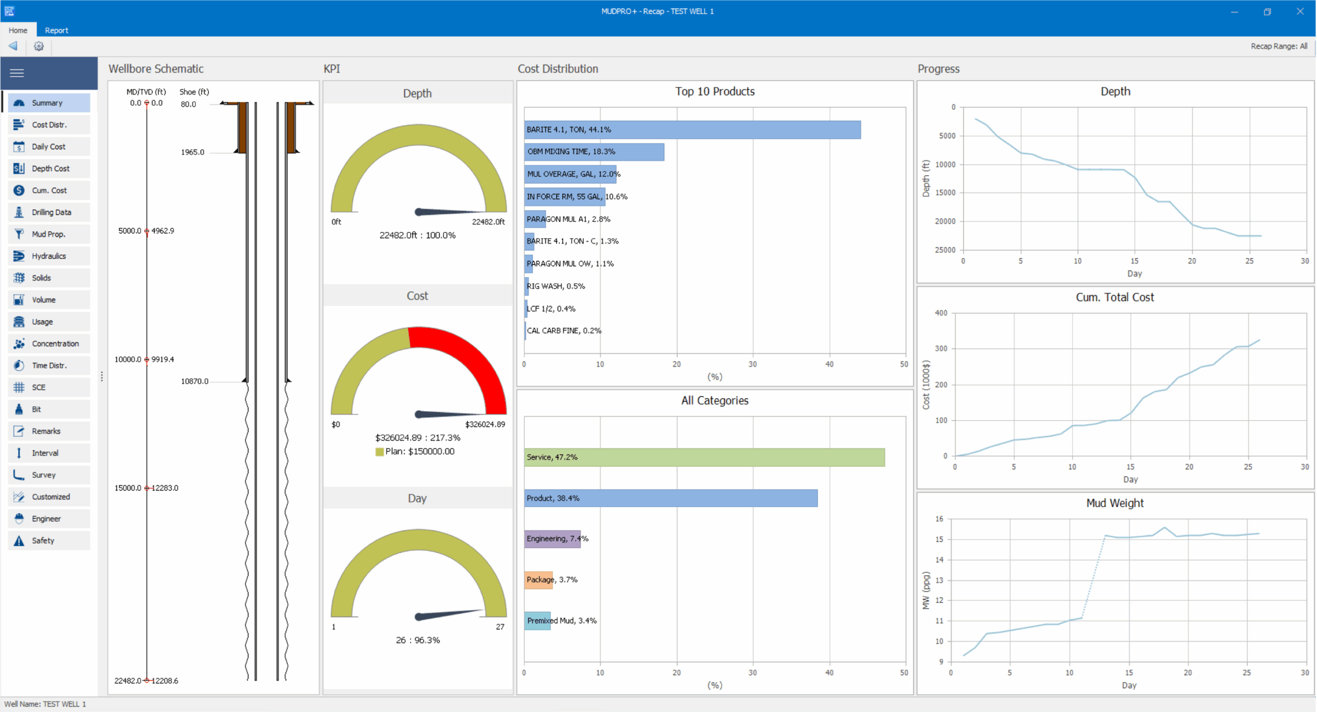Collapse sidebar using hamburger menu icon
Viewport: 1317px width, 712px height.
pos(17,73)
